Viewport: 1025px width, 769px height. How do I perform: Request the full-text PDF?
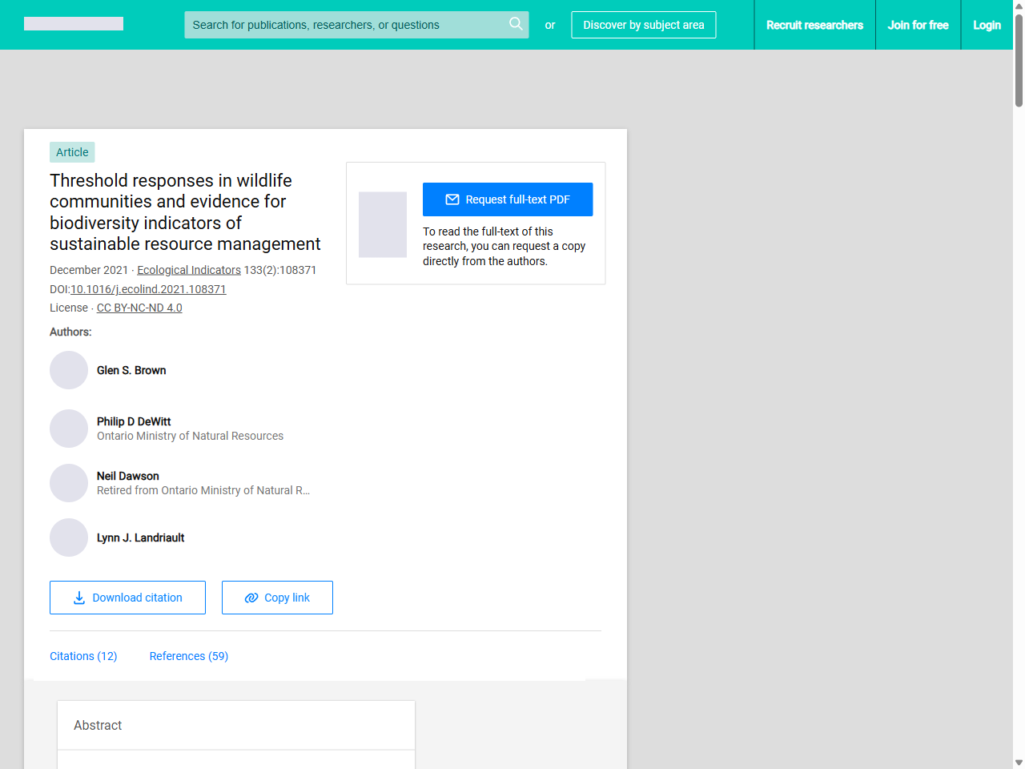point(508,199)
